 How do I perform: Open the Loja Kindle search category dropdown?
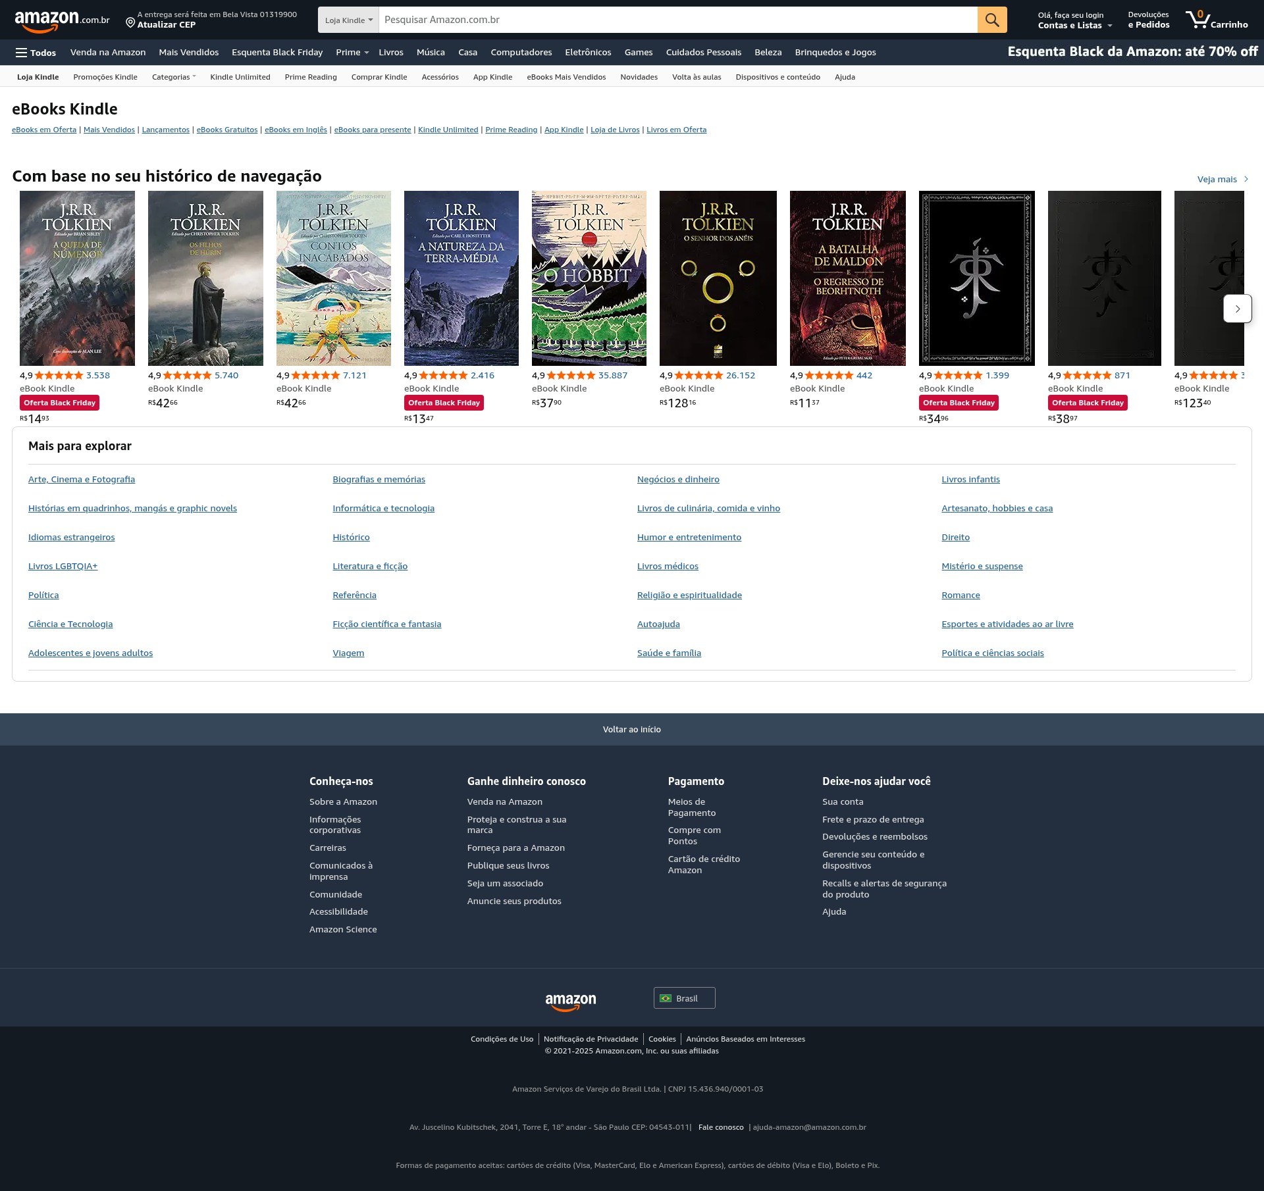coord(348,20)
